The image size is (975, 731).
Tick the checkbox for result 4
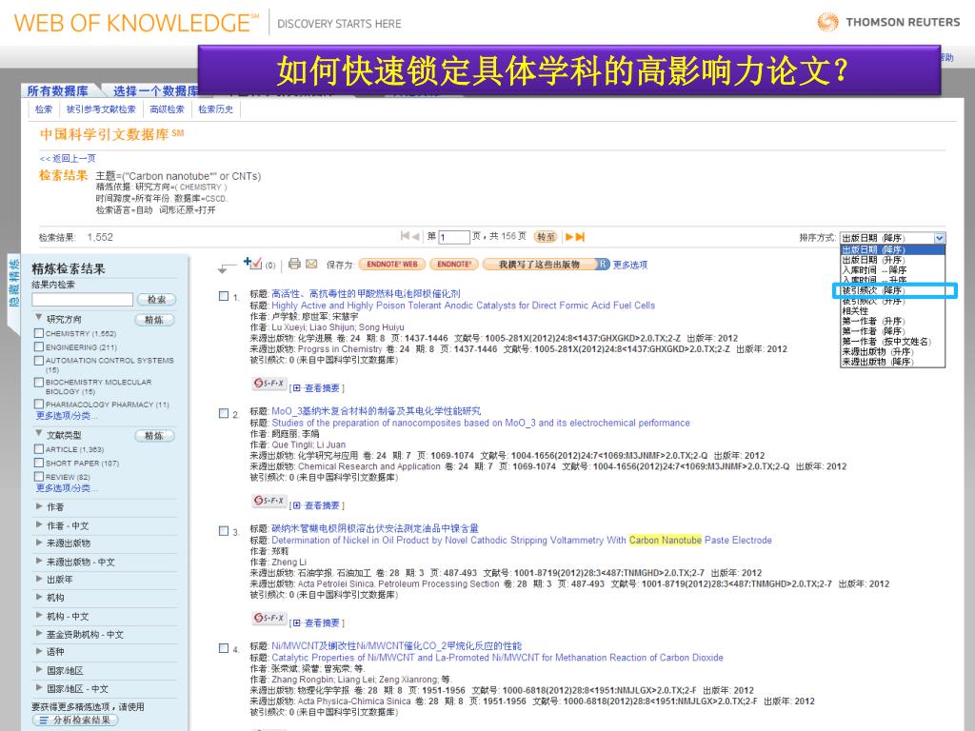(x=224, y=648)
